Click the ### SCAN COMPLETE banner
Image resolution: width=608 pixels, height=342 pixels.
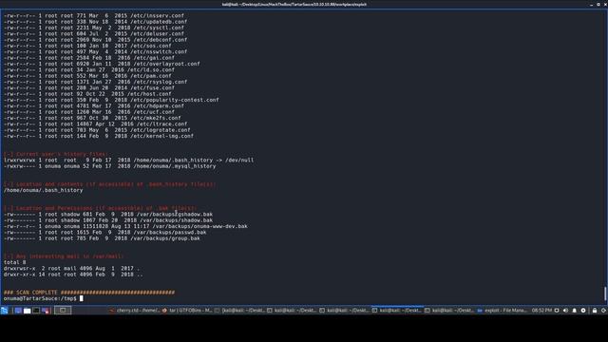(89, 292)
